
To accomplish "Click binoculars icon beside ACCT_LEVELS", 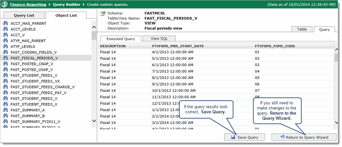I will (5, 29).
